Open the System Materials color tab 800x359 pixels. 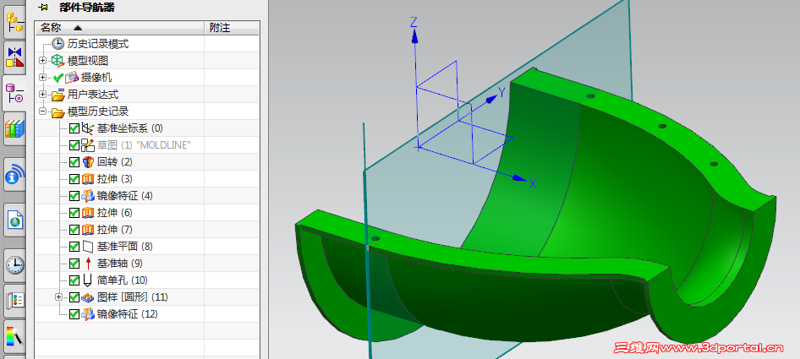tap(15, 336)
